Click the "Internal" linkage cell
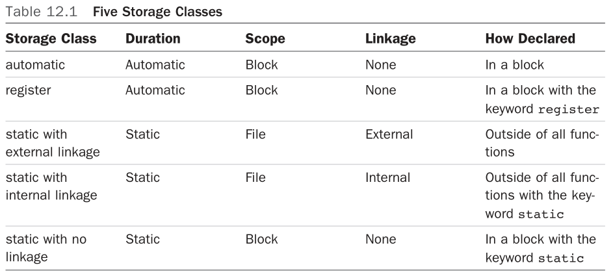The image size is (613, 278). [387, 177]
